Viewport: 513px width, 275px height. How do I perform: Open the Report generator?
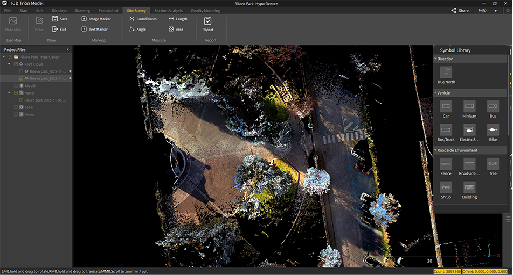point(208,24)
